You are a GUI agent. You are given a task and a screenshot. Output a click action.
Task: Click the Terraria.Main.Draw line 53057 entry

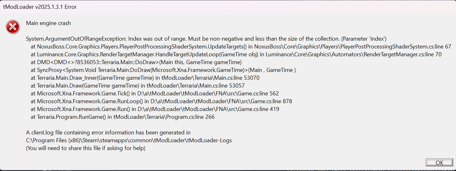click(x=138, y=86)
